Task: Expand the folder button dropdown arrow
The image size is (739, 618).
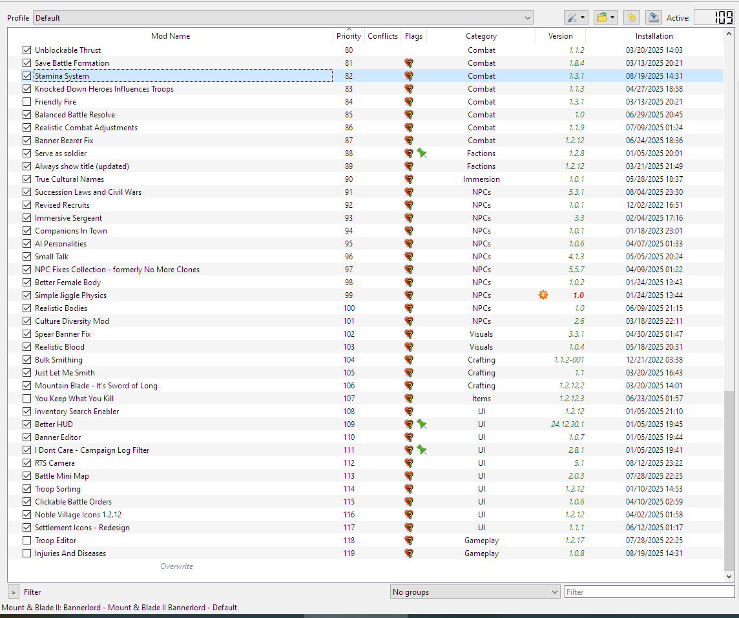Action: (x=612, y=18)
